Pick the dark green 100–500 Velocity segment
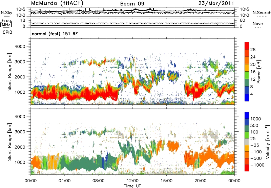 click(247, 129)
